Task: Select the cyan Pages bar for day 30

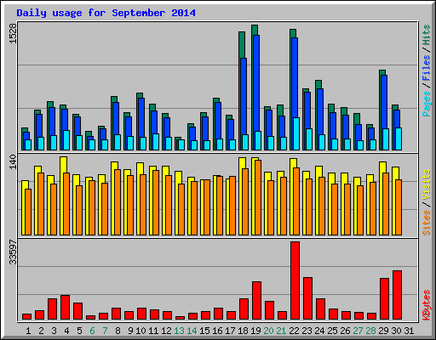Action: (x=399, y=139)
